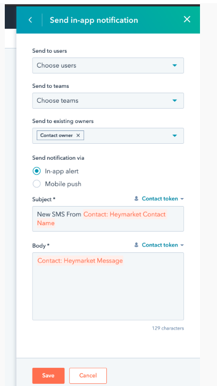
Task: Go back using the left chevron icon
Action: point(30,20)
